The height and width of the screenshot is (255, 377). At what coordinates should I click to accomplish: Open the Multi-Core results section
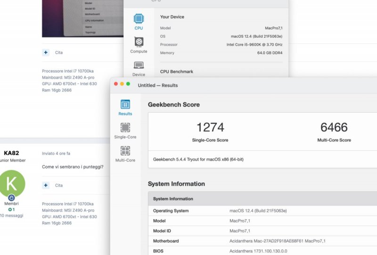(125, 154)
